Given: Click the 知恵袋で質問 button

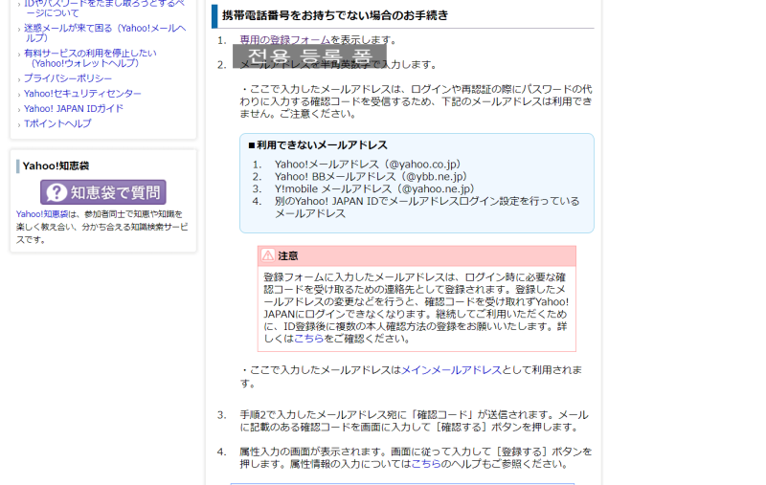Looking at the screenshot, I should (103, 192).
